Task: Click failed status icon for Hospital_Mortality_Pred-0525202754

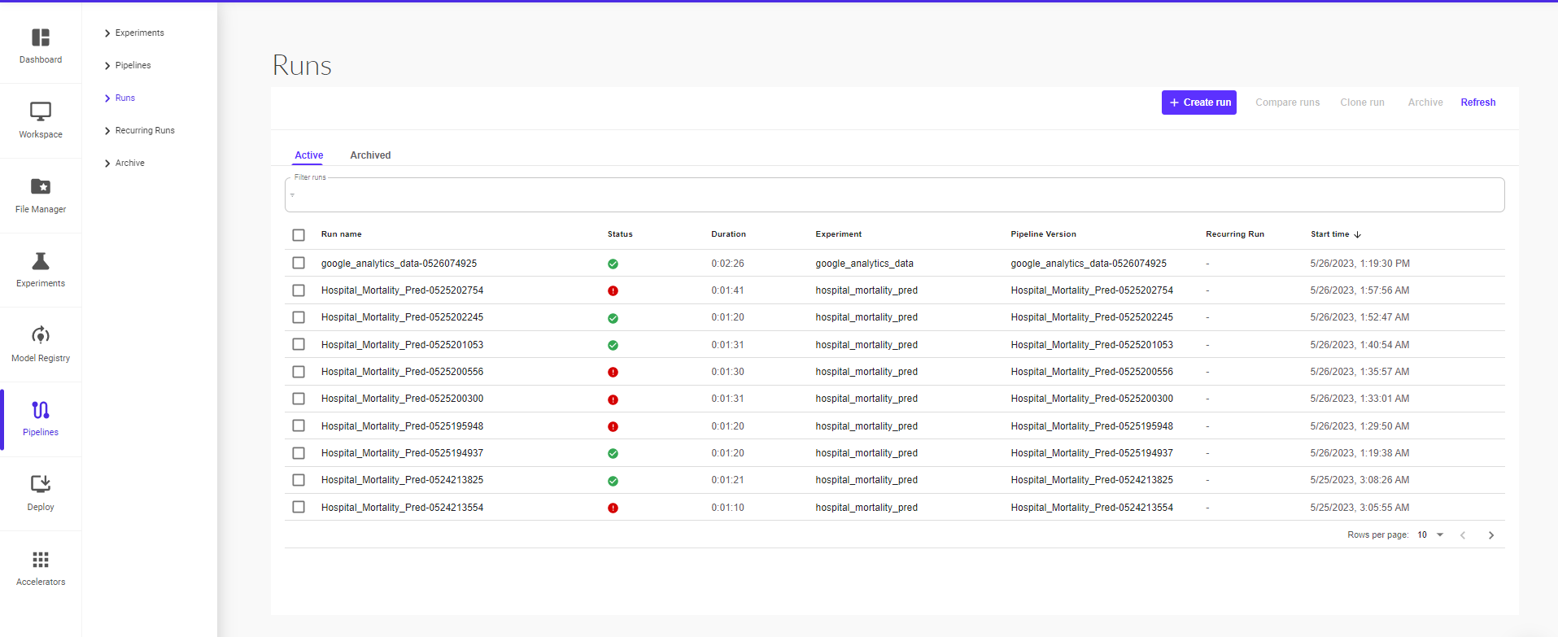Action: 613,290
